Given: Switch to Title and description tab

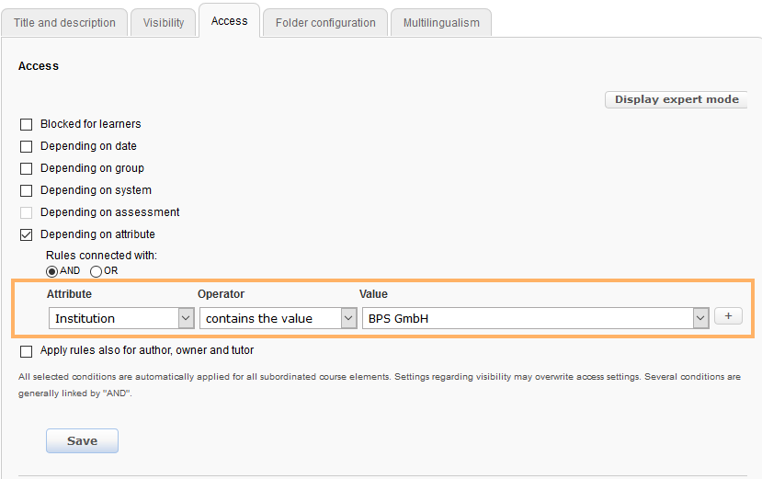Looking at the screenshot, I should [64, 23].
